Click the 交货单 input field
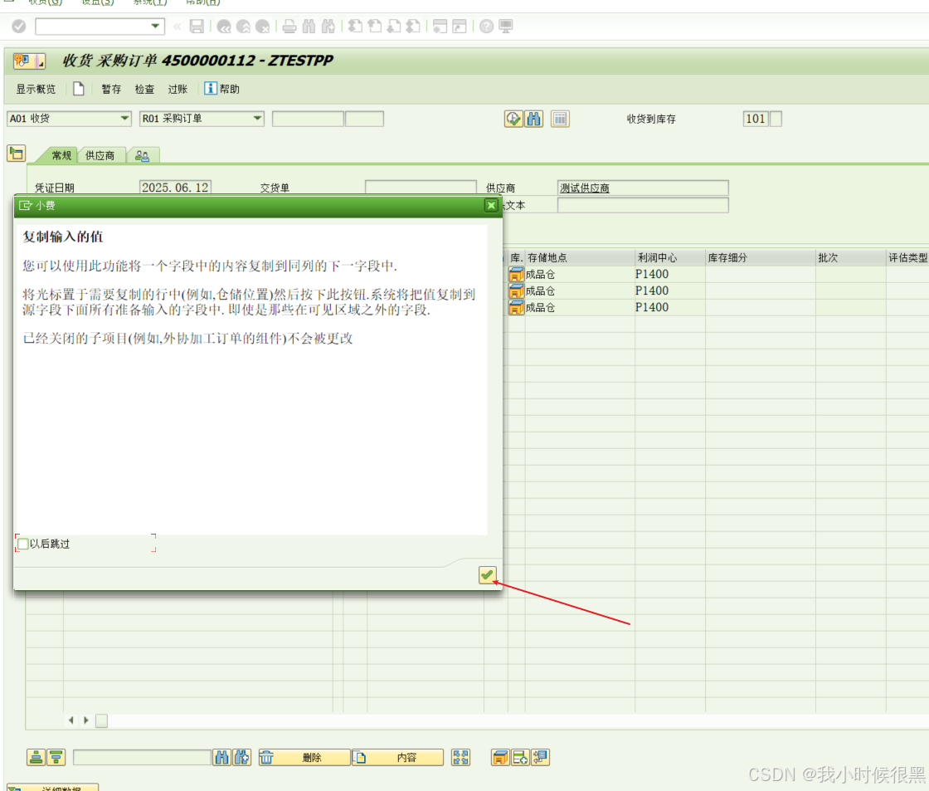929x791 pixels. tap(421, 188)
